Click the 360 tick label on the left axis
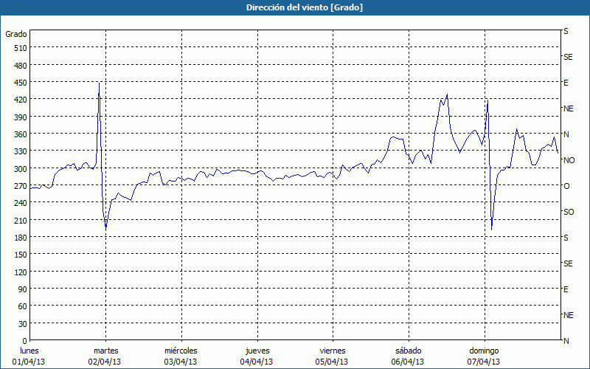The image size is (590, 369). 20,134
